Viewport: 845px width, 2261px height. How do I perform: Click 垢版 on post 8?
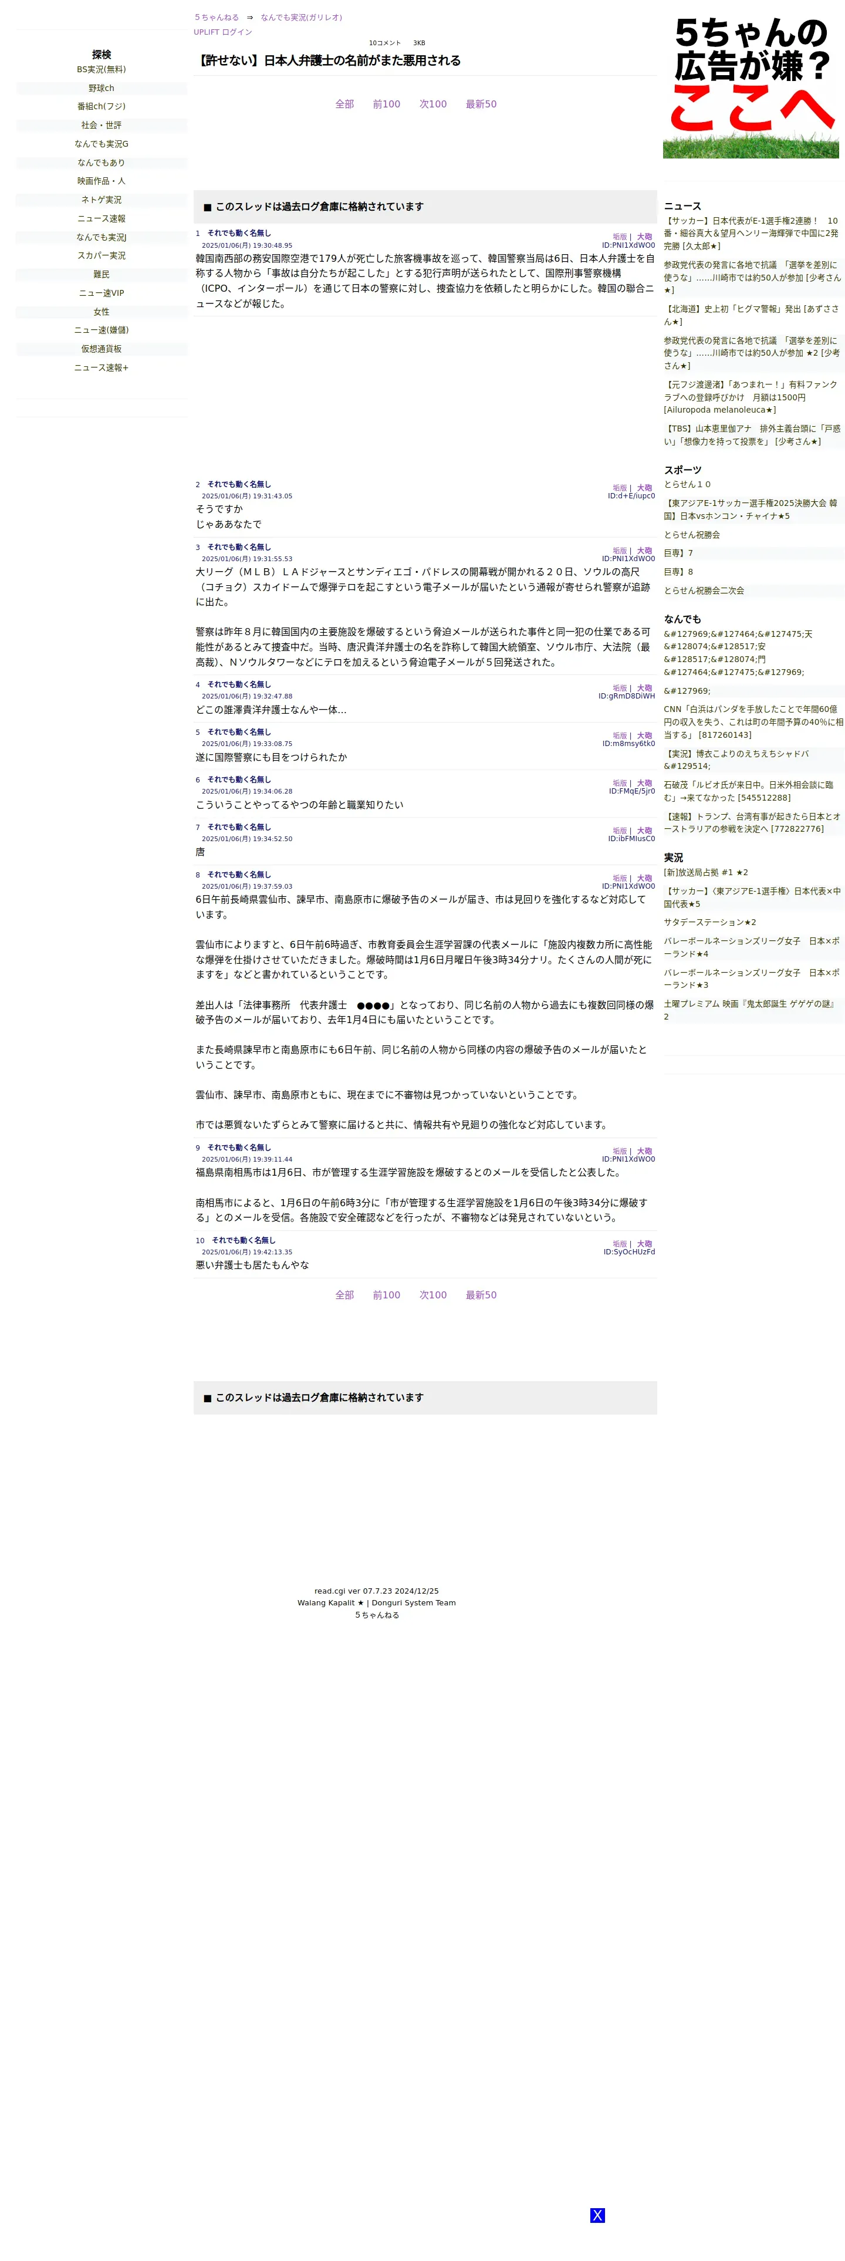click(x=620, y=879)
